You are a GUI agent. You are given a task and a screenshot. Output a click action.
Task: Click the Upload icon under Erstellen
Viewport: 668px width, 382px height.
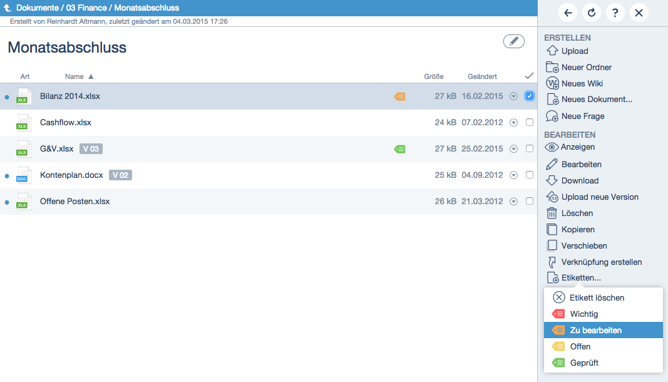552,51
